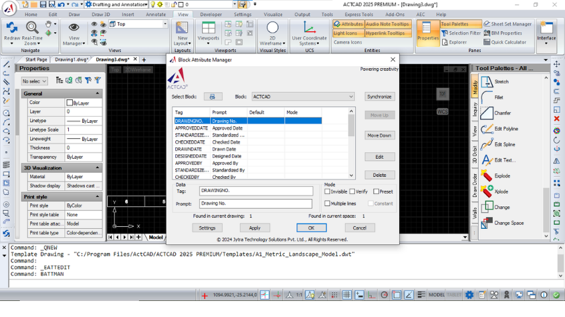Open the Drafting and Annotation workspace dropdown
The image size is (565, 317).
coord(116,4)
